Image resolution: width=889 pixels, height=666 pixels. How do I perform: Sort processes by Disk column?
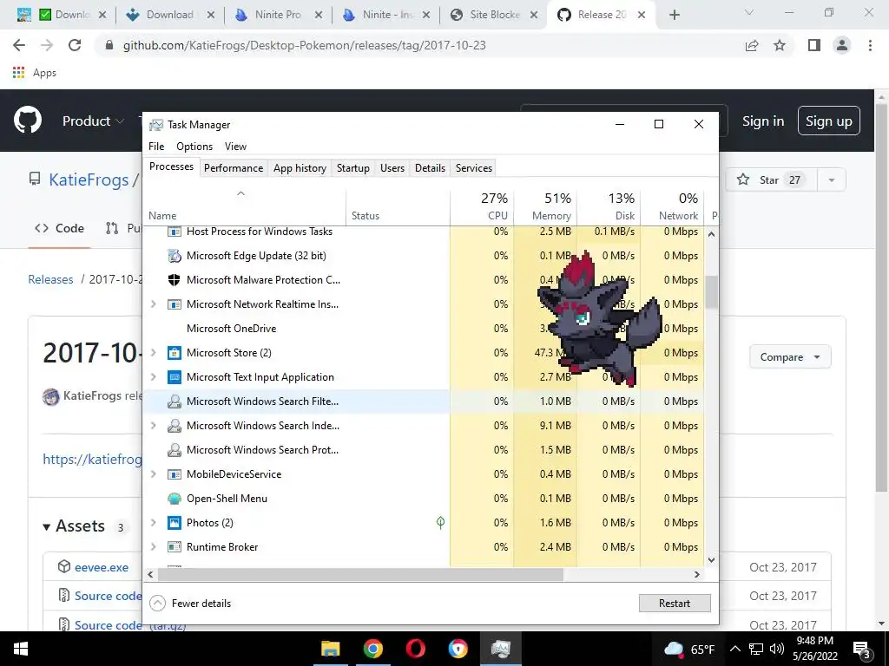pos(609,208)
